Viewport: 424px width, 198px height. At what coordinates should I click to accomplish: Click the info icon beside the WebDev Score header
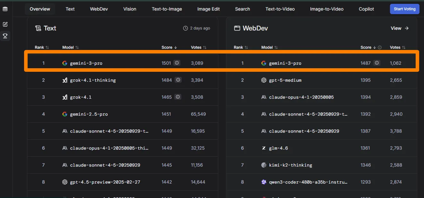pyautogui.click(x=380, y=47)
